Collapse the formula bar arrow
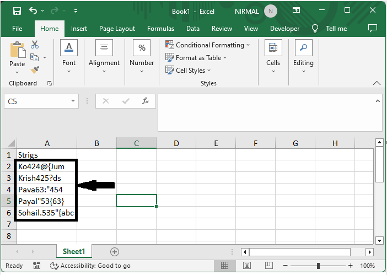 point(378,101)
